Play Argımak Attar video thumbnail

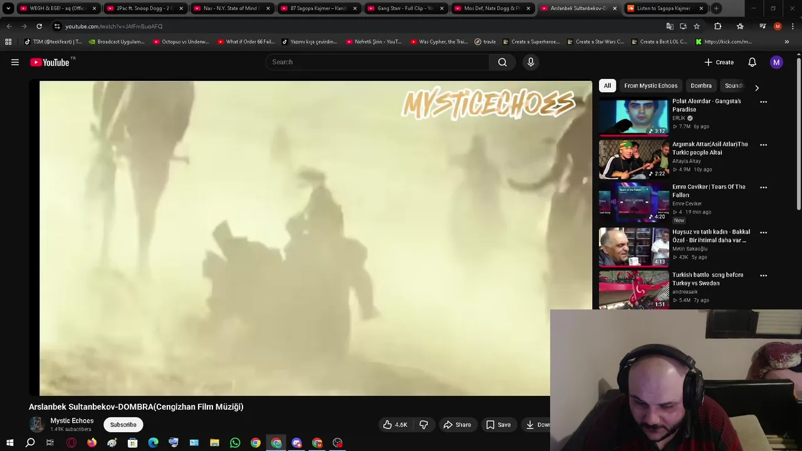pos(633,160)
